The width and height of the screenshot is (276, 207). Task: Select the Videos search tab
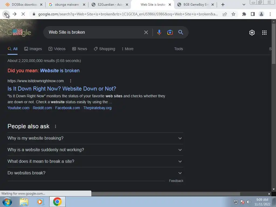click(57, 49)
